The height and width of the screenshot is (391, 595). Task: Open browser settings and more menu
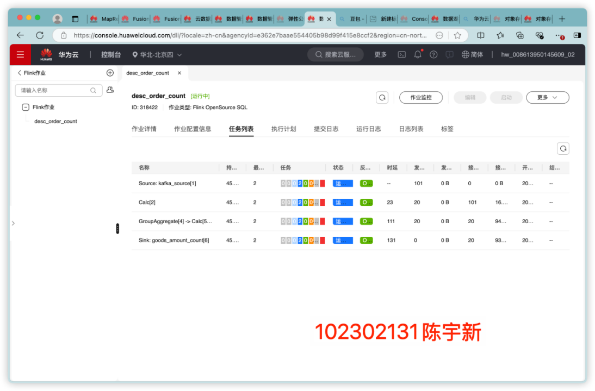pos(559,35)
